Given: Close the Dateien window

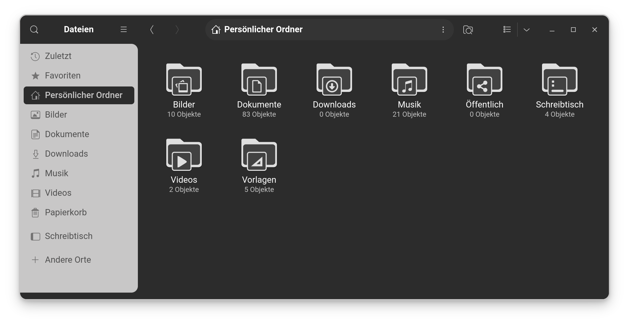Looking at the screenshot, I should point(595,30).
